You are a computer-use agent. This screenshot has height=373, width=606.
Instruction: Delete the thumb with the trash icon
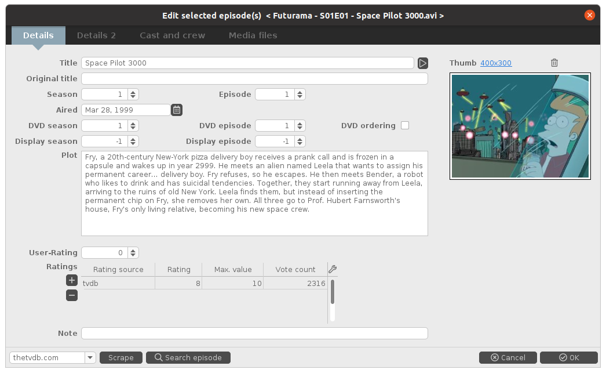click(554, 63)
